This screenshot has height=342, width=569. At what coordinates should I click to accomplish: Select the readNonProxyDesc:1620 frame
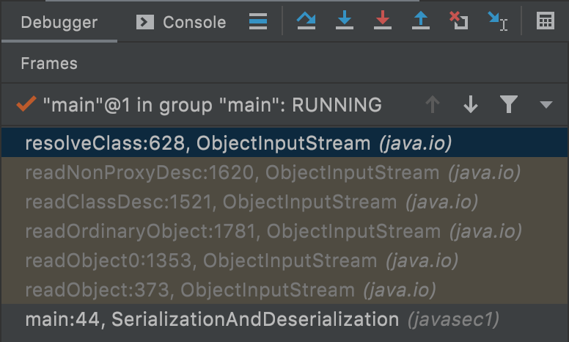pyautogui.click(x=272, y=172)
